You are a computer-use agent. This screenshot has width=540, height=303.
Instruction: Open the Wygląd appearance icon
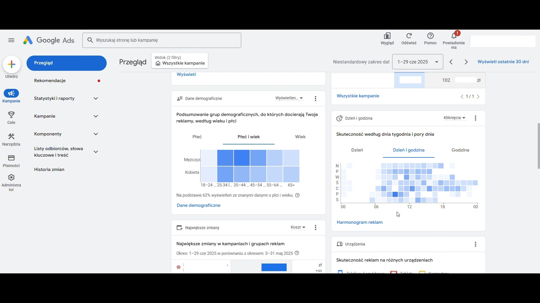click(x=387, y=36)
